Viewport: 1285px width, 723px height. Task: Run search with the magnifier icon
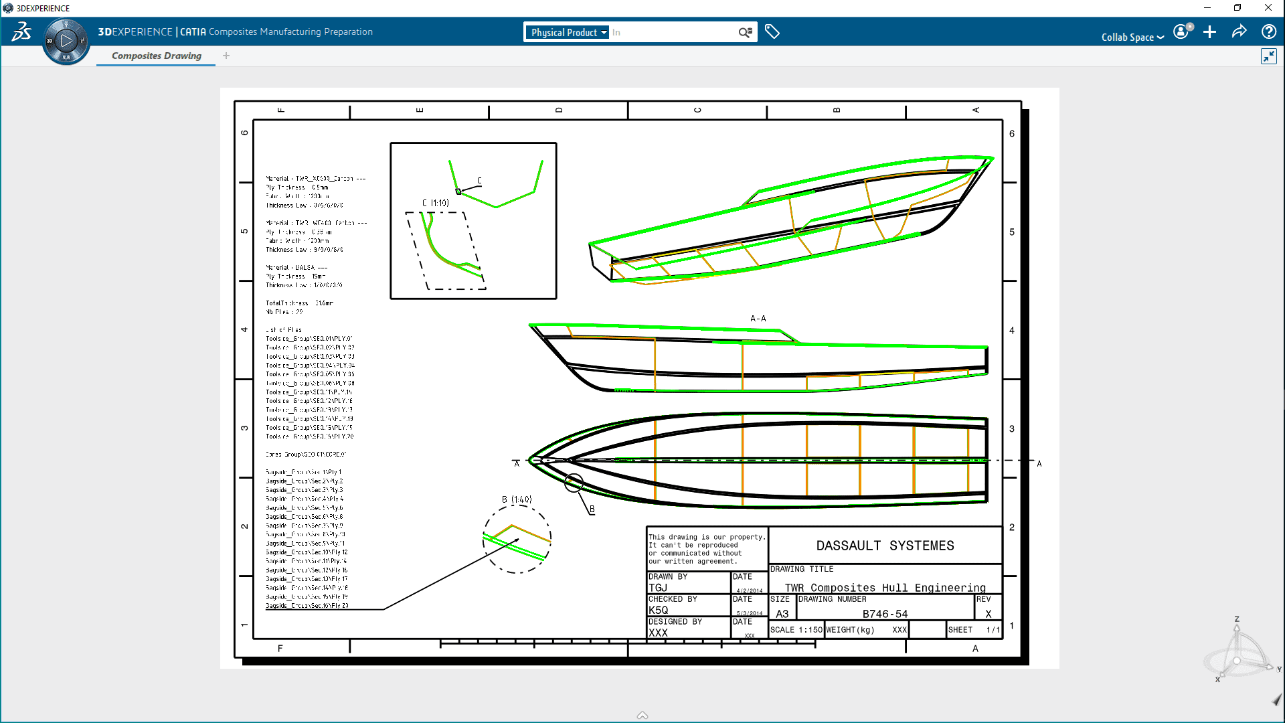pyautogui.click(x=745, y=32)
